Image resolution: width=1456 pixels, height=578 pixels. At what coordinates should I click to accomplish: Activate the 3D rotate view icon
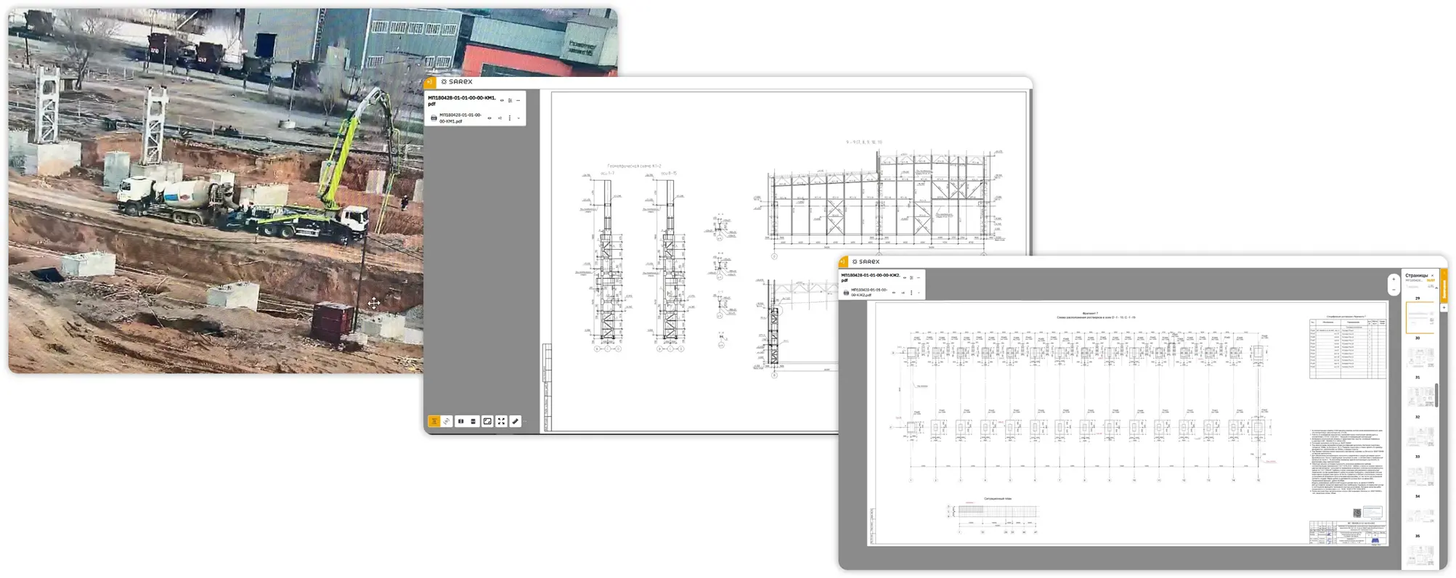click(x=447, y=421)
